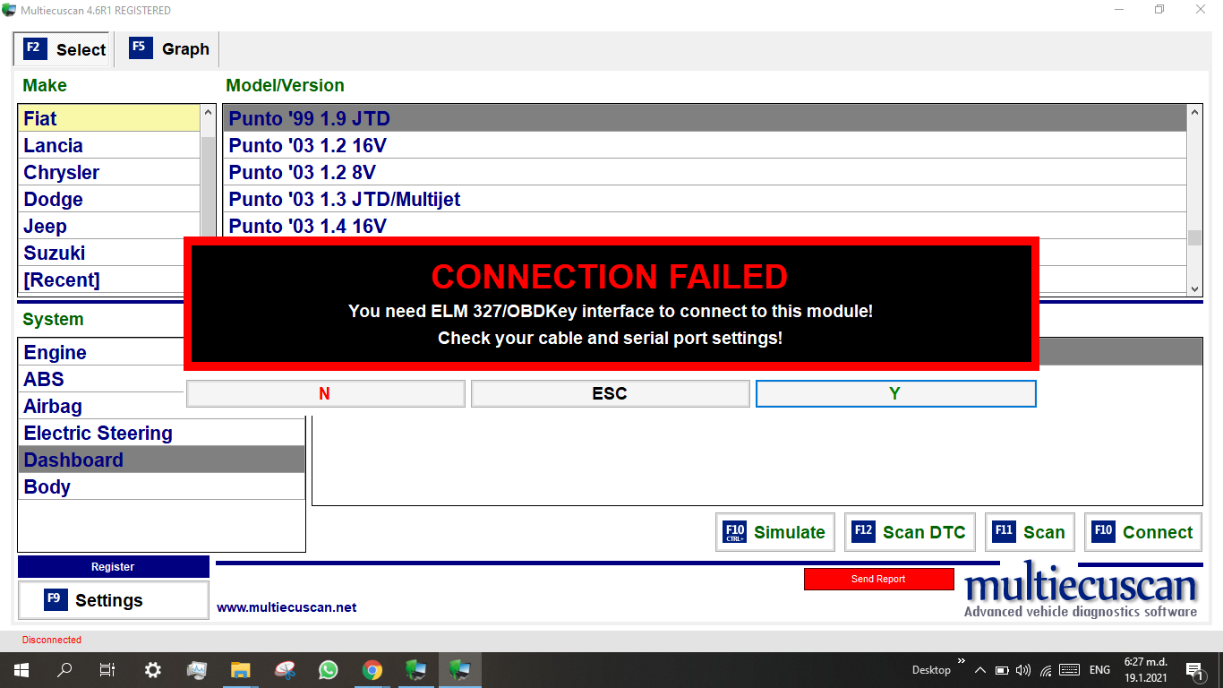Viewport: 1223px width, 688px height.
Task: Open the notification center icon
Action: coord(1195,670)
